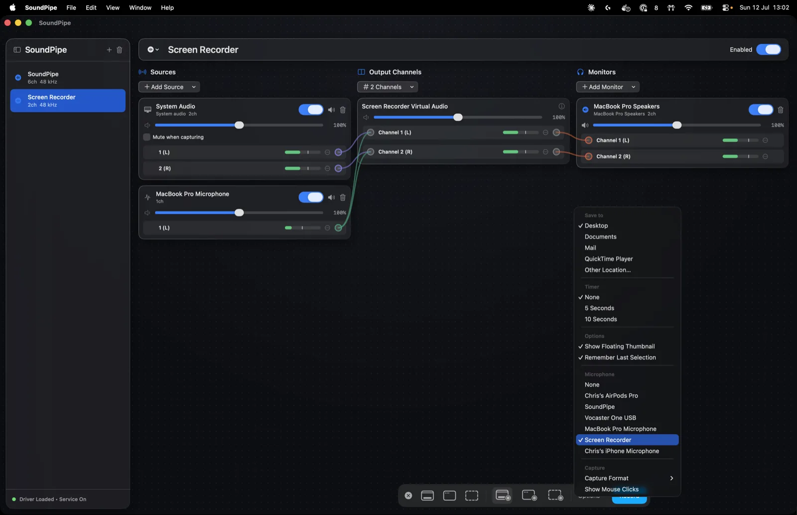
Task: Select Chris's AirPods Pro microphone
Action: (x=611, y=395)
